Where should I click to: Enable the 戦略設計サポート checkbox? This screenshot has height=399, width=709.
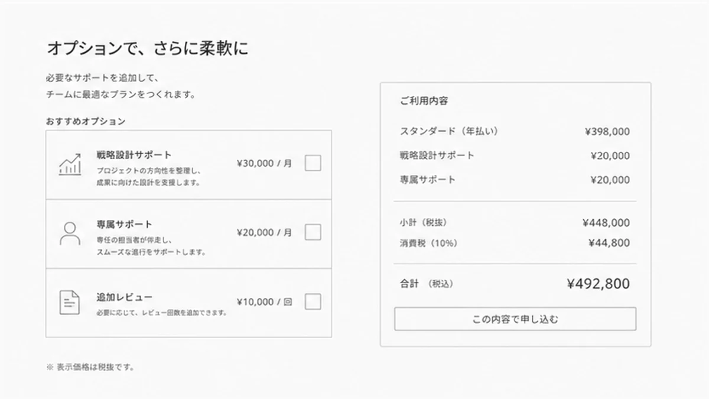pos(313,163)
